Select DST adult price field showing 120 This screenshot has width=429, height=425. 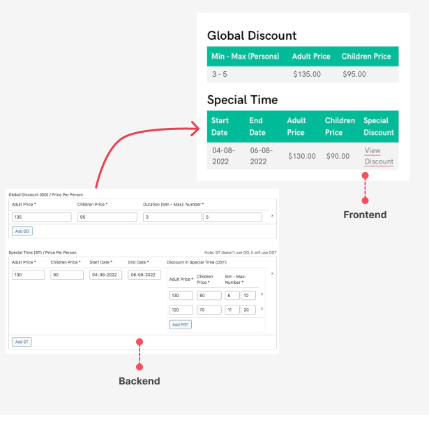point(181,310)
